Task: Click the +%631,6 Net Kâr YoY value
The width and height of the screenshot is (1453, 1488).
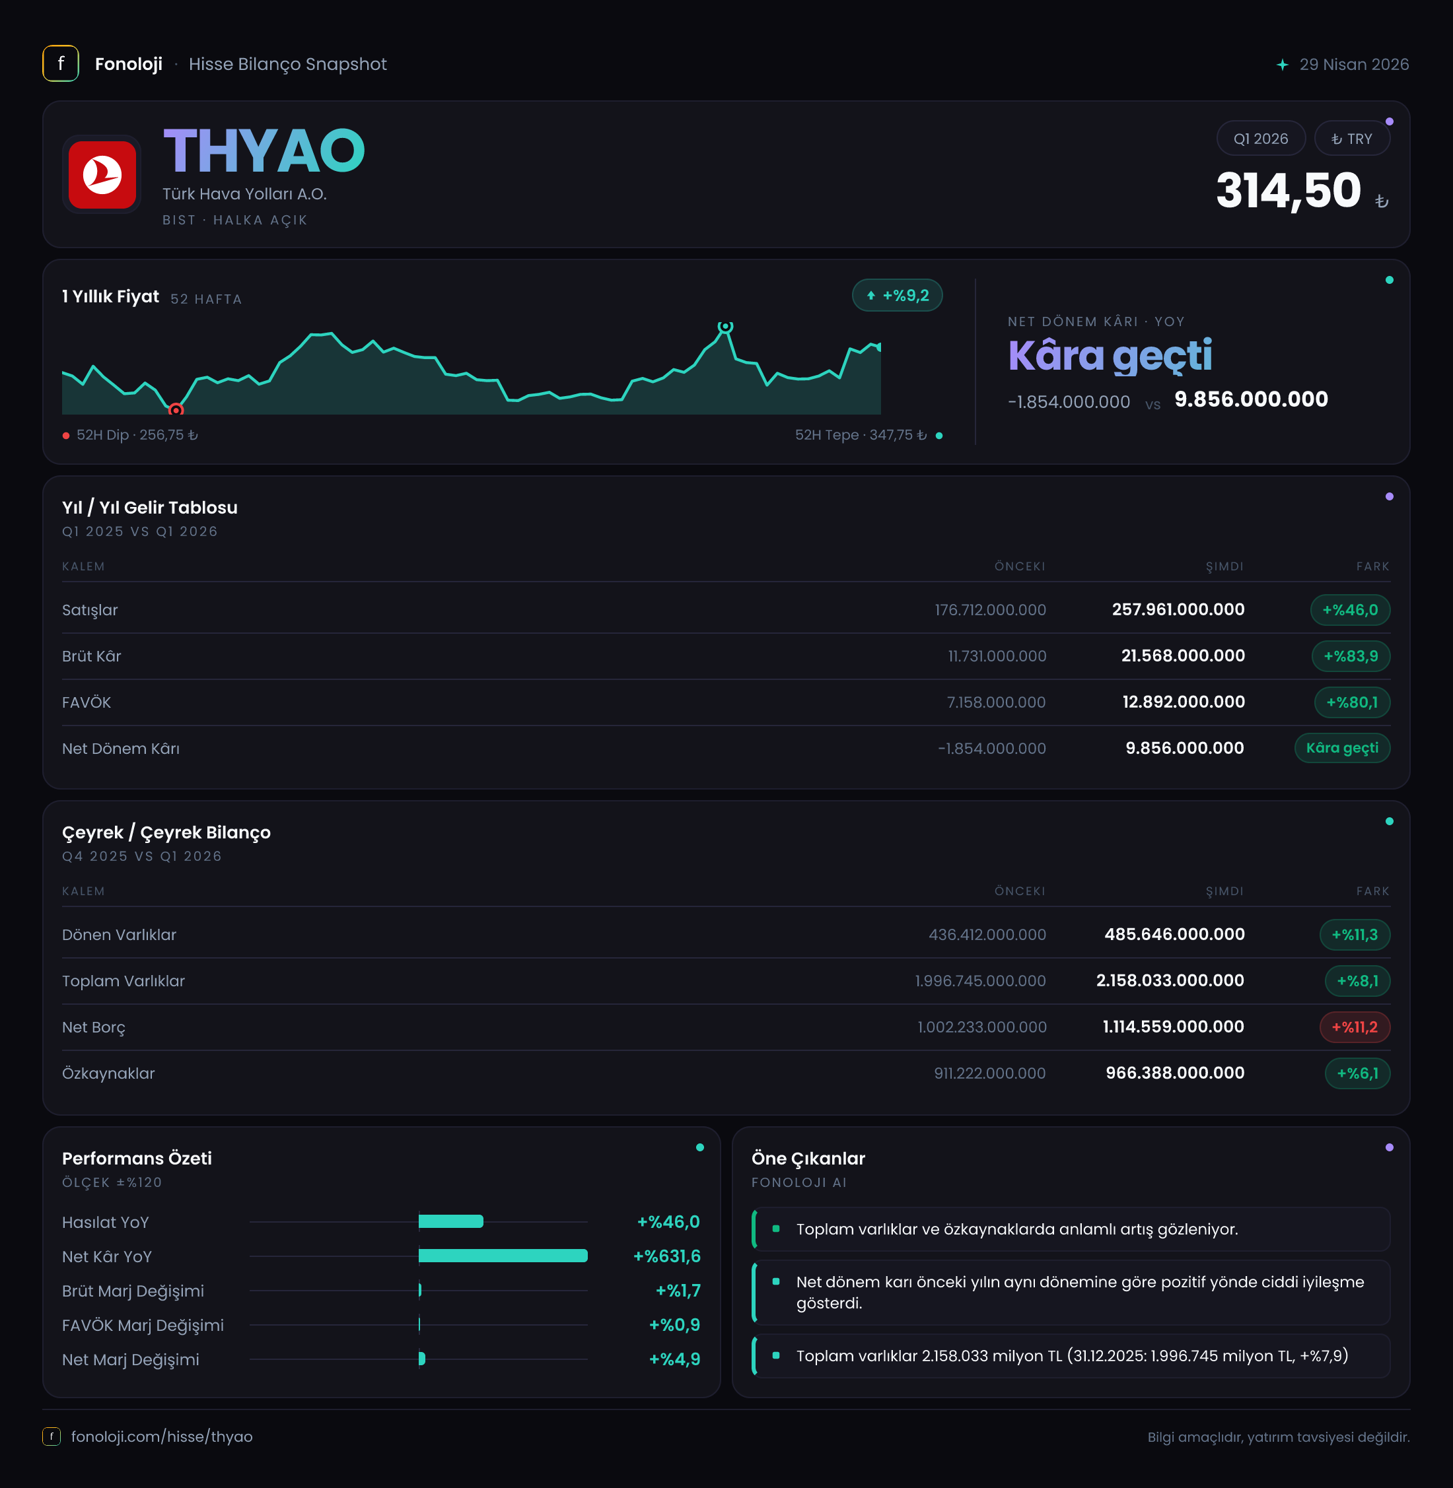Action: (666, 1256)
